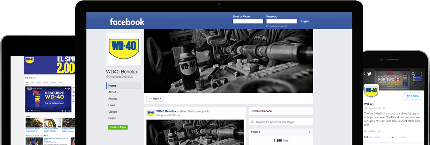430x145 pixels.
Task: Open WD-40 profile picture on Facebook page
Action: tap(124, 49)
